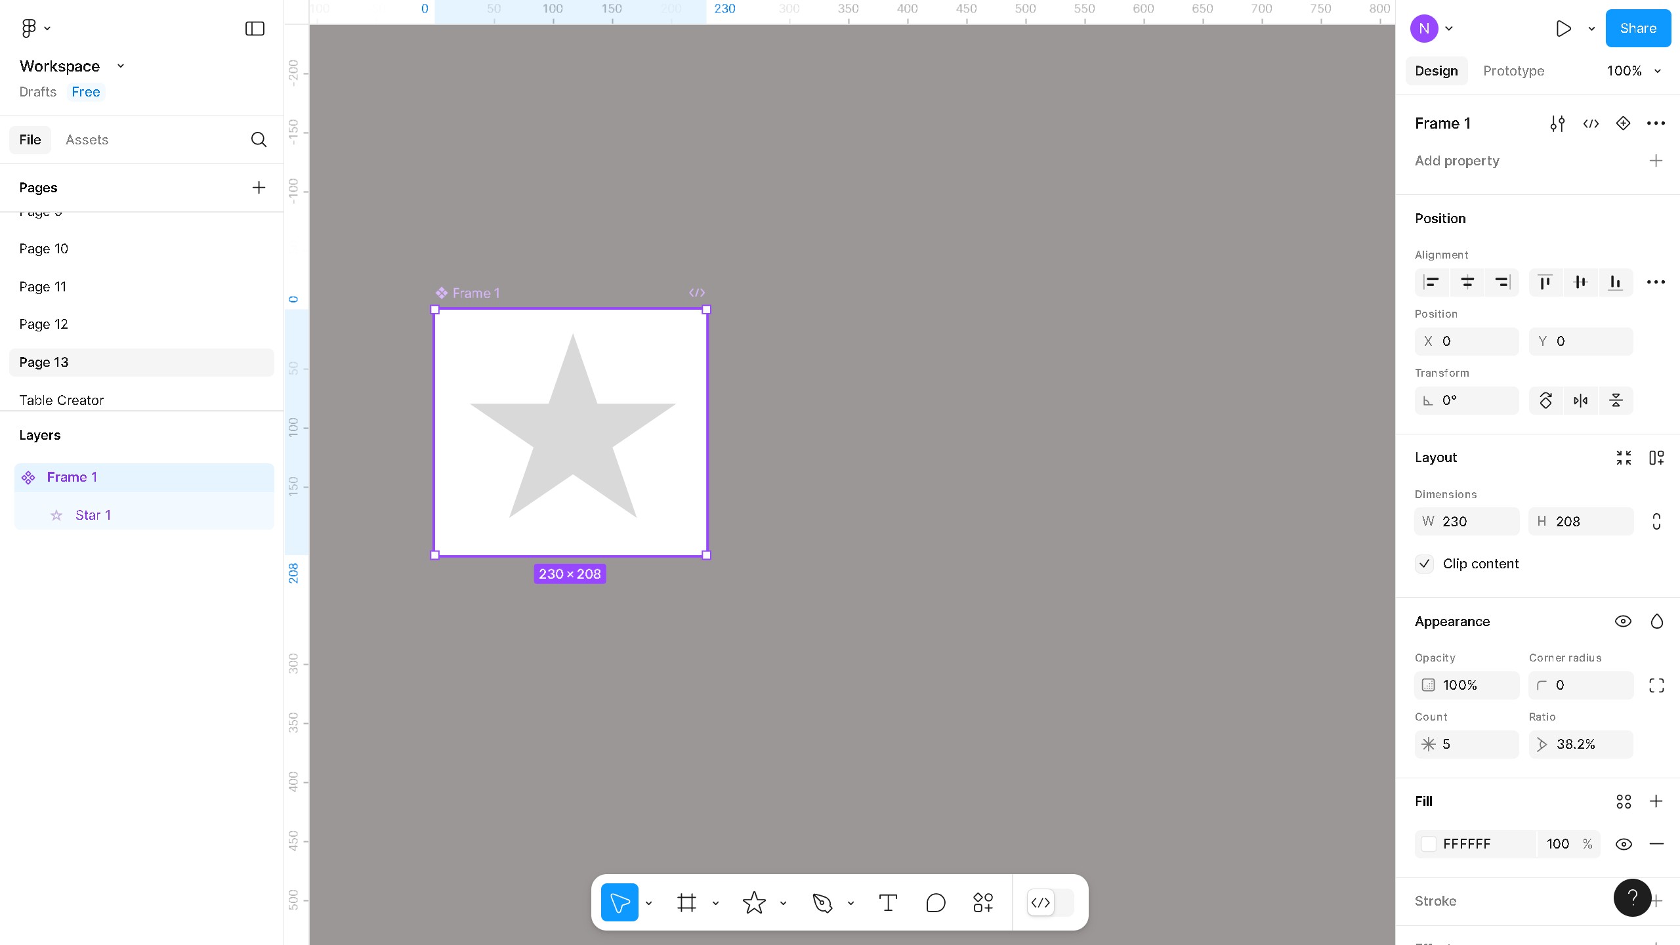Select the Shape tool with star icon

(755, 902)
